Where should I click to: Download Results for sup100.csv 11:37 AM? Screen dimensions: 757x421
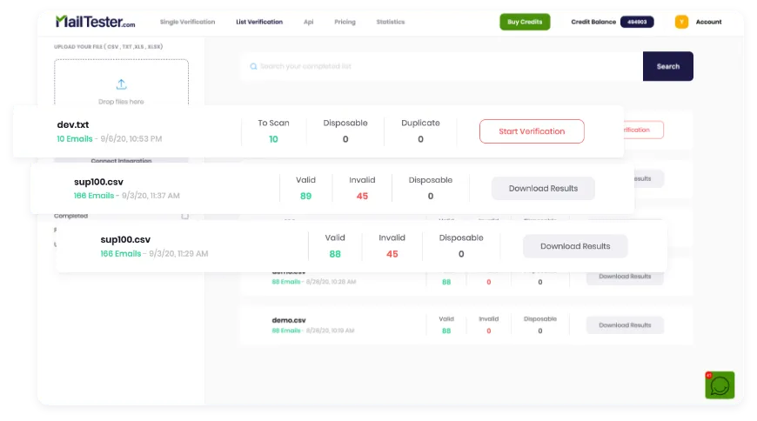pyautogui.click(x=543, y=188)
